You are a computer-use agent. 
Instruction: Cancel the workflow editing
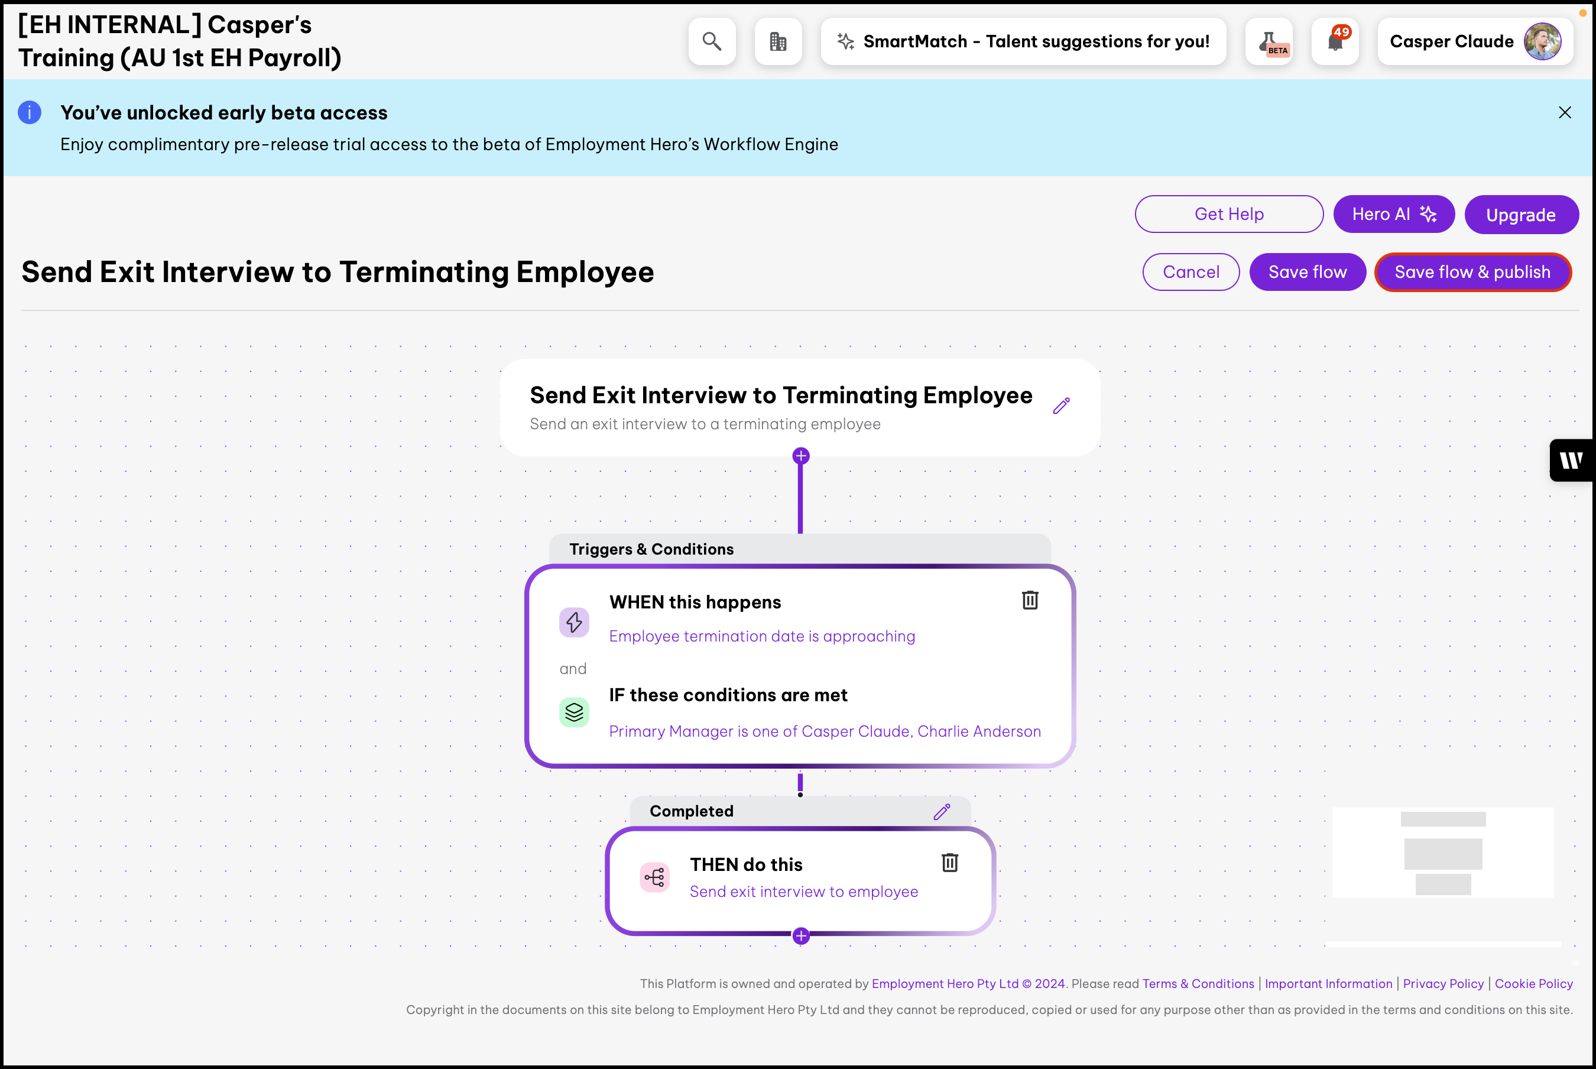click(1190, 272)
